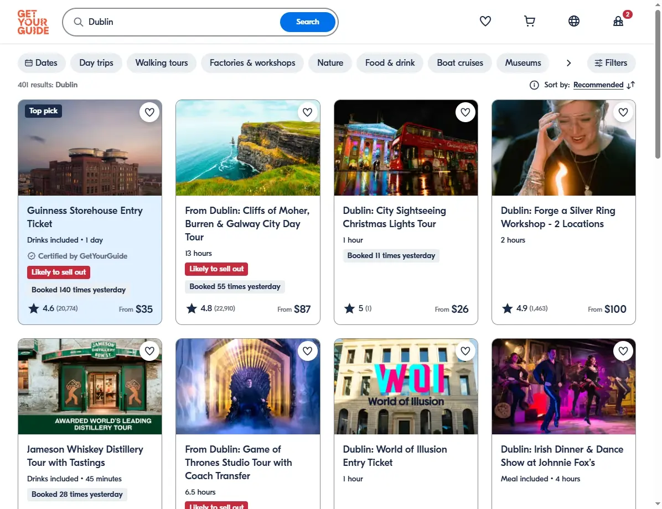Click 'Booked 140 times yesterday' label

79,290
